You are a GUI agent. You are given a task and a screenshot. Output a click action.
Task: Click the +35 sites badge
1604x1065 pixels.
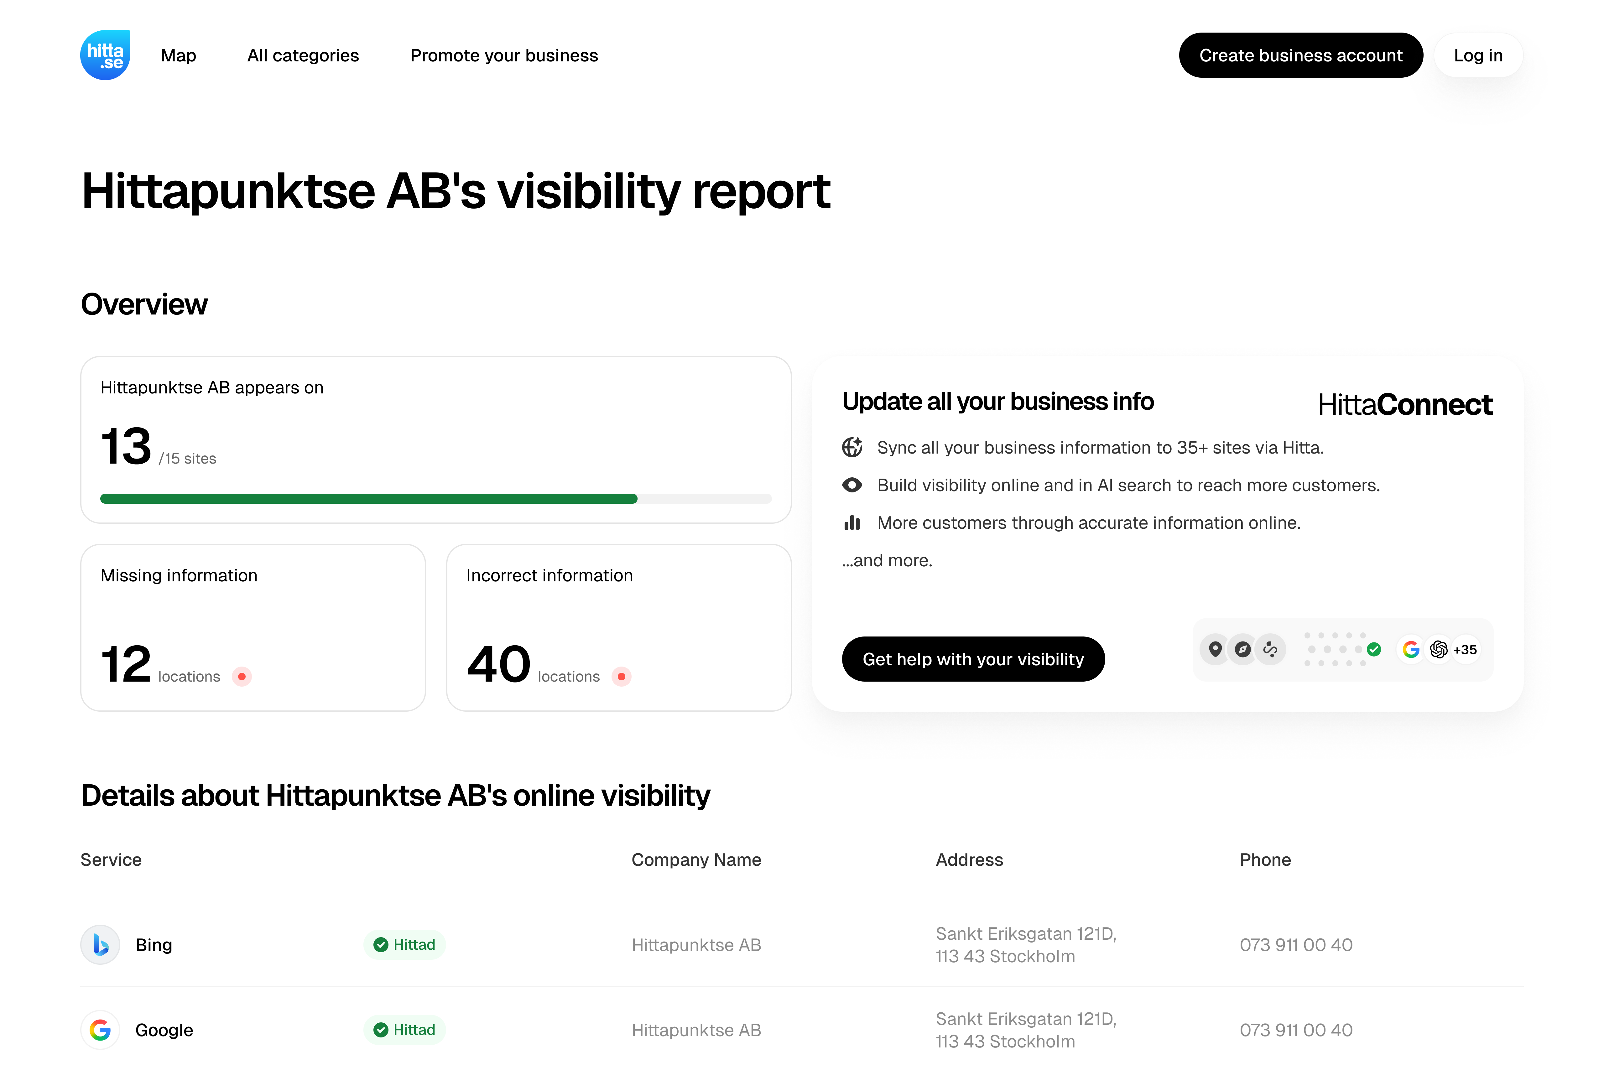1466,649
